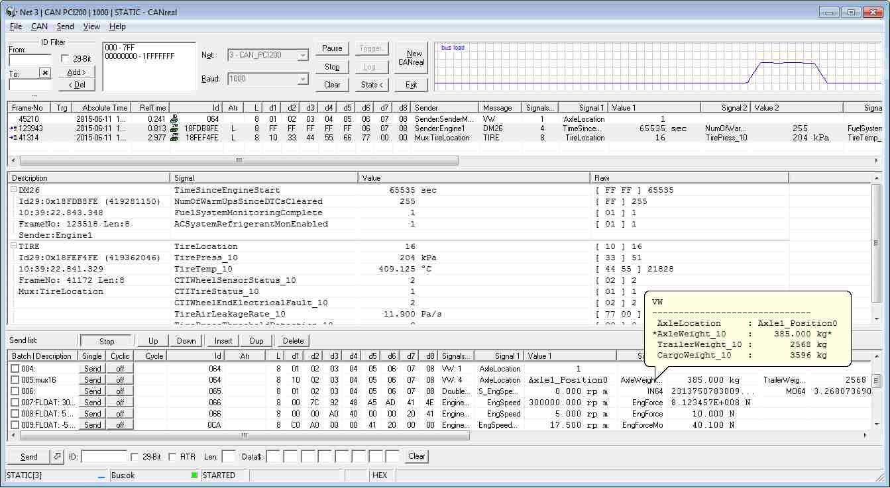The height and width of the screenshot is (488, 890).
Task: Check the batch box for 008:FLOAT
Action: click(15, 414)
